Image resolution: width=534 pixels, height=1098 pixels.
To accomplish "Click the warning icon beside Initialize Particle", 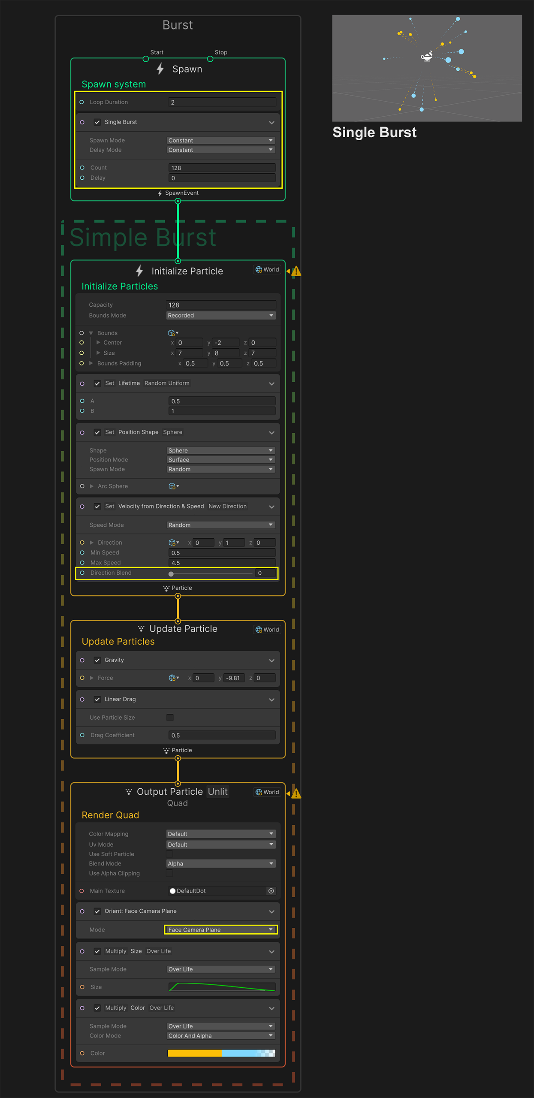I will click(296, 271).
